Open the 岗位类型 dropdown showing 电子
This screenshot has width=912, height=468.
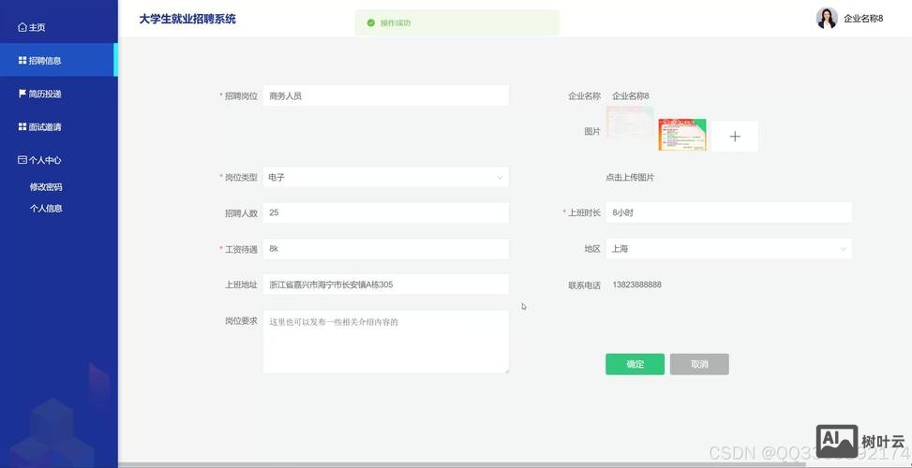coord(385,177)
